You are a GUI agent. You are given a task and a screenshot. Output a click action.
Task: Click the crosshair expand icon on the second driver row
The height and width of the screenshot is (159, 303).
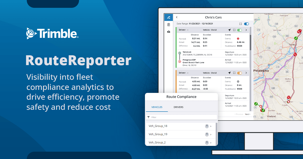click(x=234, y=73)
